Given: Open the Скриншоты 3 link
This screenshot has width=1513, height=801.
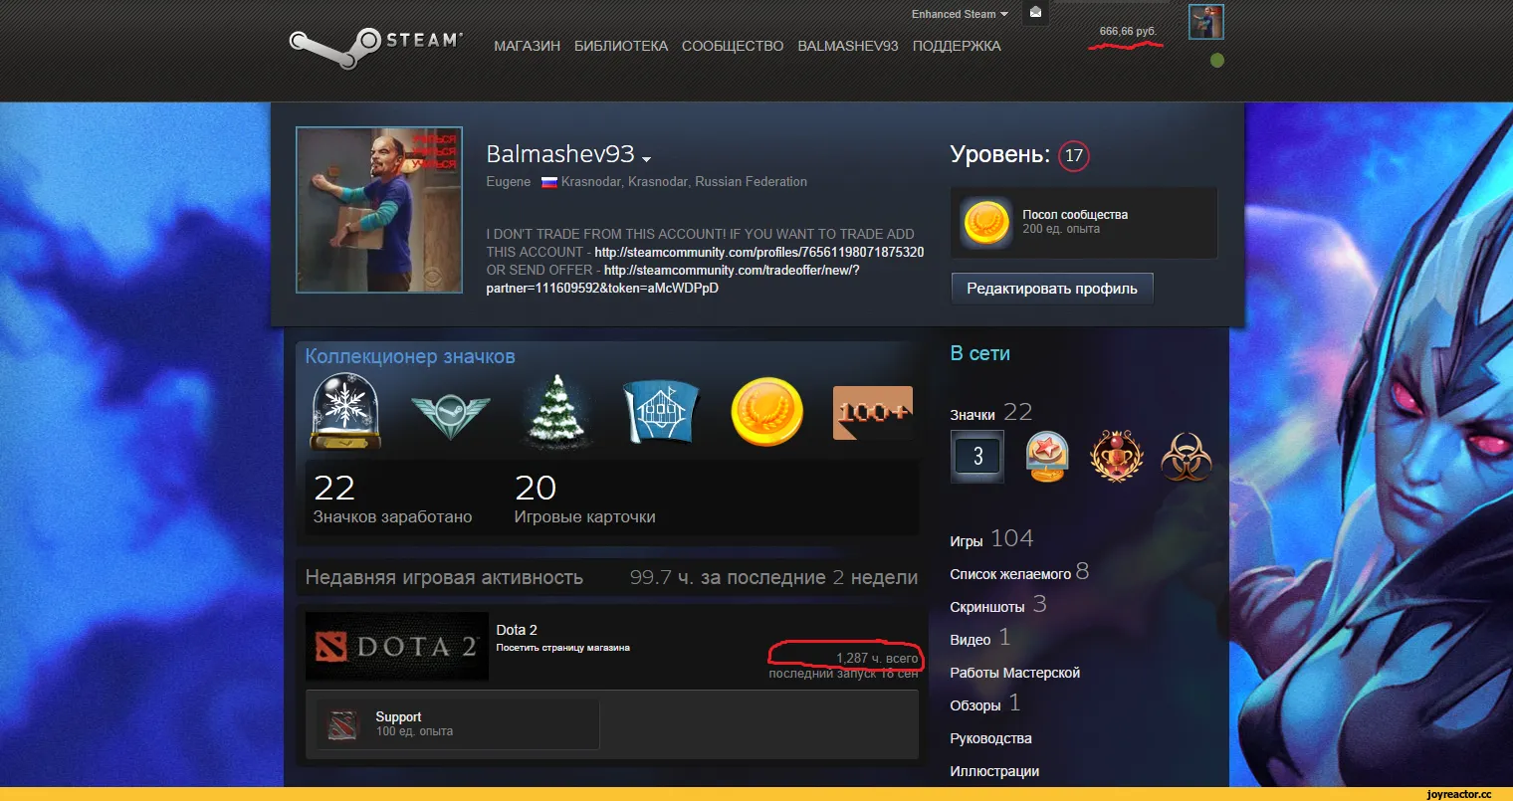Looking at the screenshot, I should tap(998, 605).
